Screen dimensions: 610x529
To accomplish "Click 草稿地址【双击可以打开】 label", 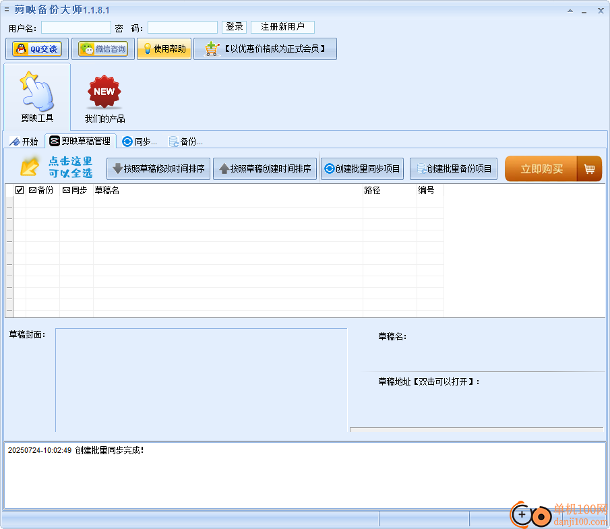I will click(428, 382).
